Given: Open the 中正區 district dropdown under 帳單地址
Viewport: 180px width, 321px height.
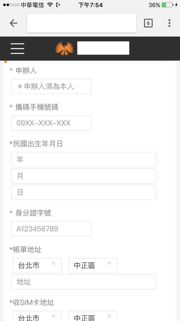Looking at the screenshot, I should (x=92, y=265).
